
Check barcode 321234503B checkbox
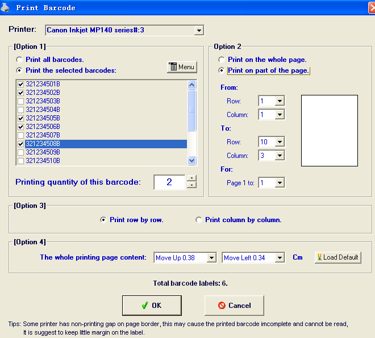tap(21, 101)
